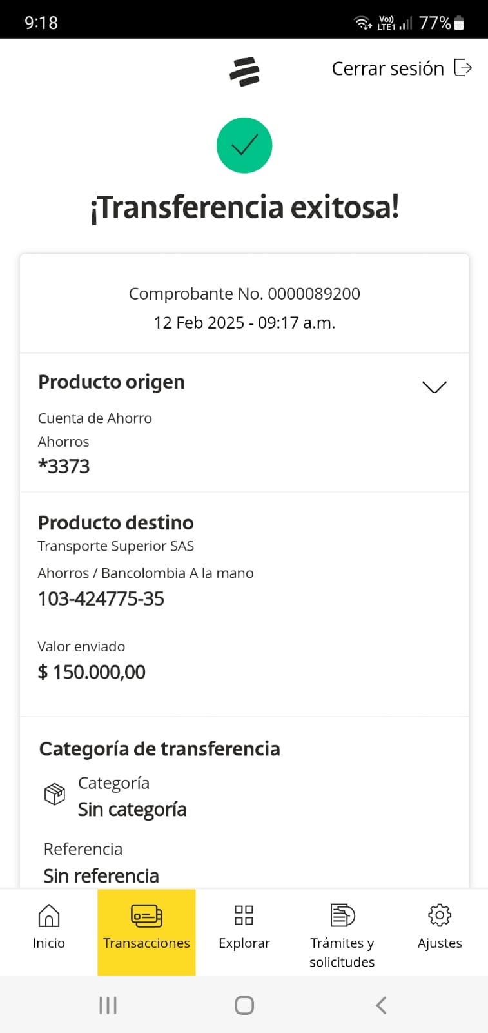
Task: Tap the category package box icon
Action: click(55, 793)
